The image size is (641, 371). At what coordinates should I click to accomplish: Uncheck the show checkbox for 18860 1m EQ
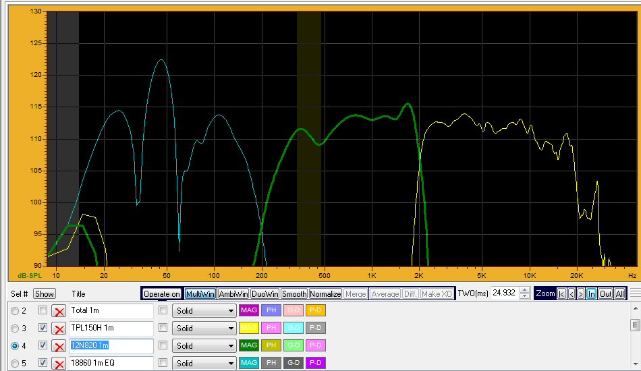(43, 362)
